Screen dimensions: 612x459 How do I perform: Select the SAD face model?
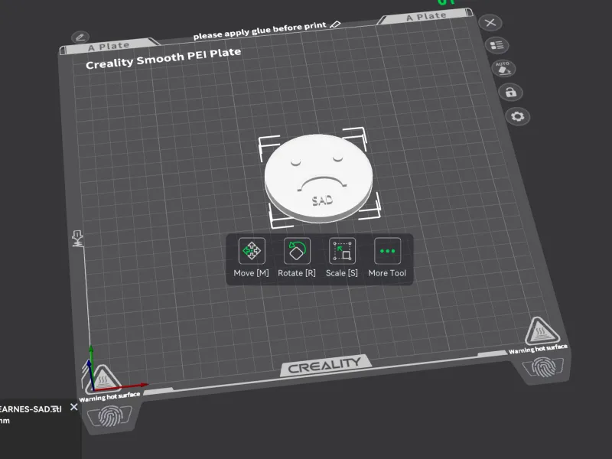(318, 178)
